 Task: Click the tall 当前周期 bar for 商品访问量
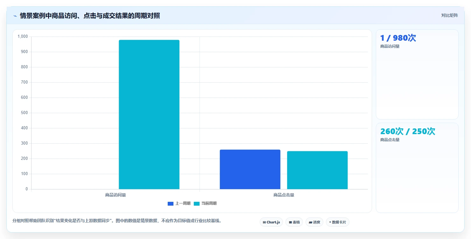tap(149, 114)
